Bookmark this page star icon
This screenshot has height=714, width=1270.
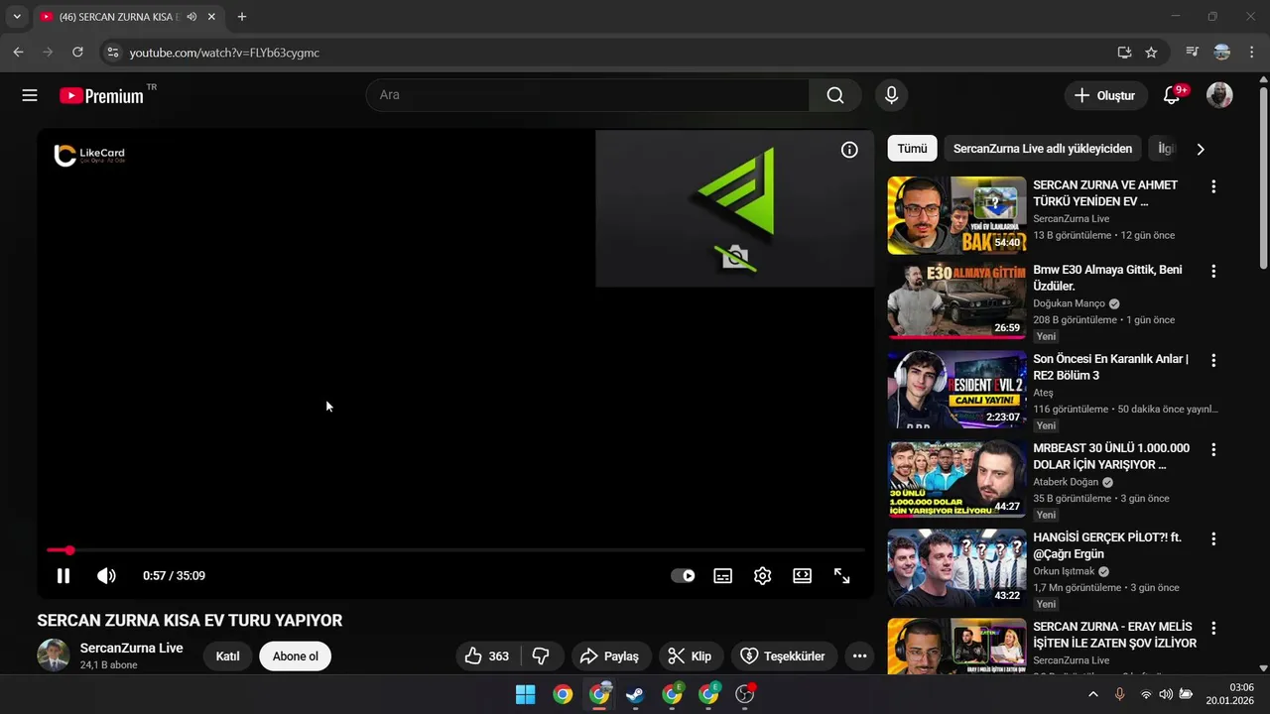(x=1151, y=53)
